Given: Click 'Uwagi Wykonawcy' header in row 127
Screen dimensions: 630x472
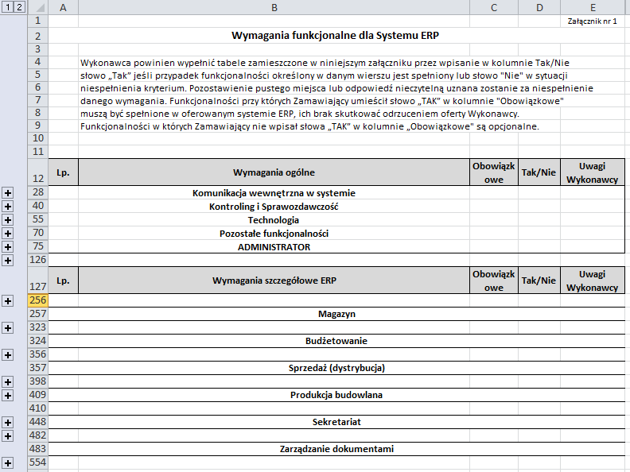Looking at the screenshot, I should (x=593, y=280).
